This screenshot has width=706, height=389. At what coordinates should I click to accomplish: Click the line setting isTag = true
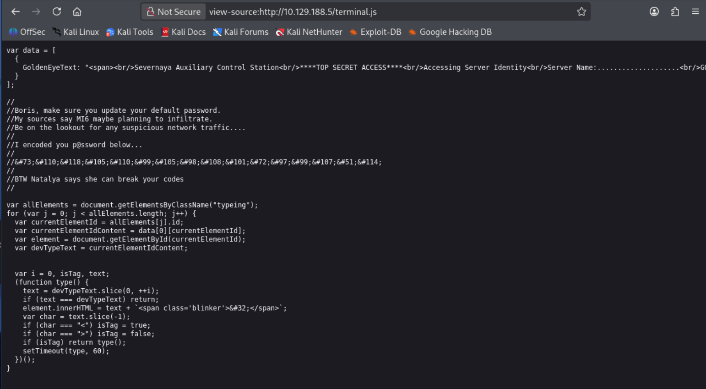[x=87, y=325]
